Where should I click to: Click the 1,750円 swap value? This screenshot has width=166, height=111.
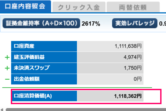click(133, 68)
